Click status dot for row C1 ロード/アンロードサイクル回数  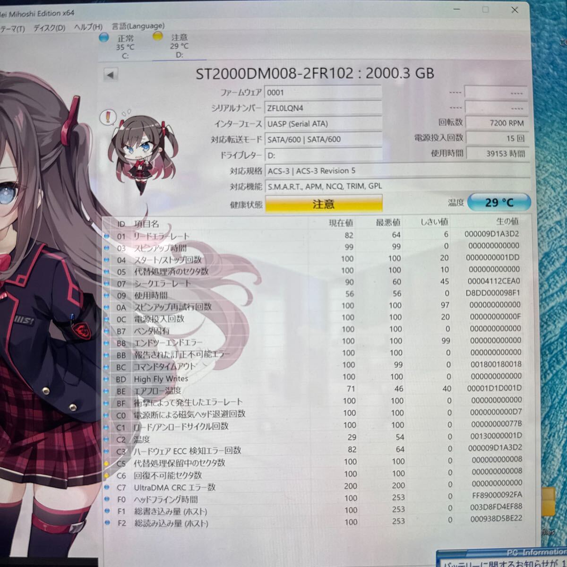pos(106,427)
